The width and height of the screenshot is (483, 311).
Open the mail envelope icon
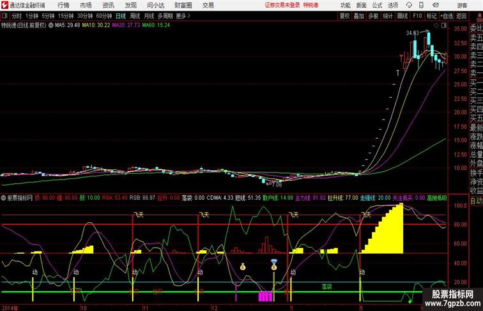coord(436,5)
